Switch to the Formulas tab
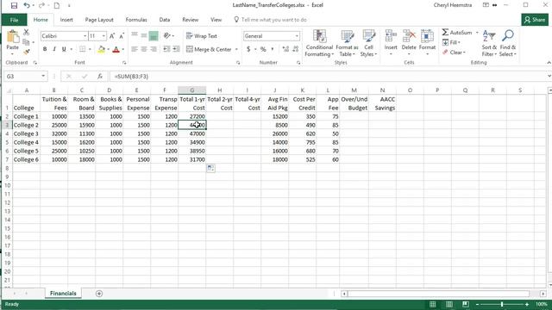 point(136,20)
